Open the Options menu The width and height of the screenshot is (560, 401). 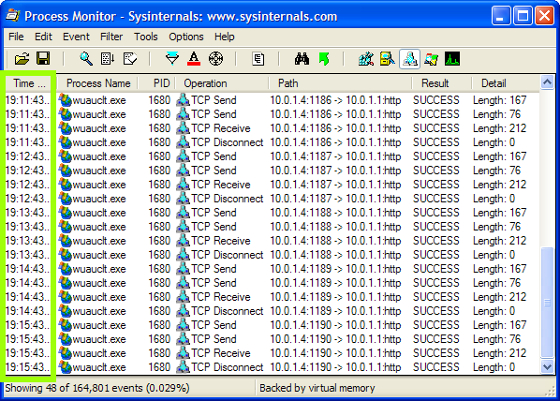[x=186, y=37]
